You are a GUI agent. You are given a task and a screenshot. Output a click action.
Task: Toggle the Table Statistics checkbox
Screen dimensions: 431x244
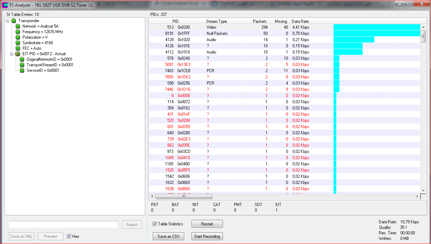point(154,224)
